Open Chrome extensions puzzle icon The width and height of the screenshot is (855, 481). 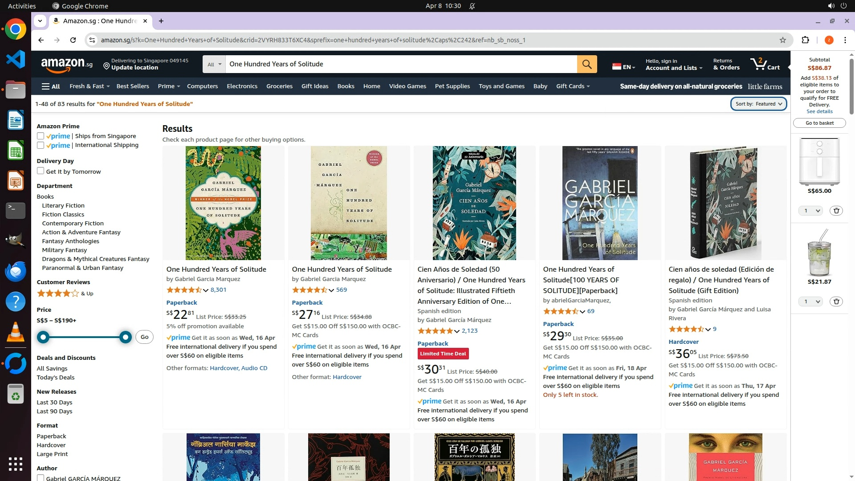click(805, 40)
